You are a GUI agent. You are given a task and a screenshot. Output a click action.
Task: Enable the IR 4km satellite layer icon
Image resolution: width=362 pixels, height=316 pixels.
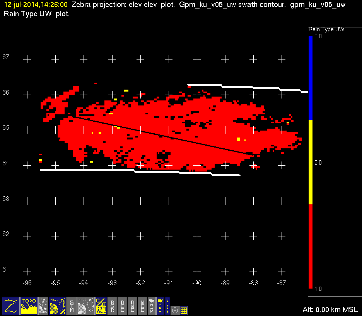tap(43, 306)
